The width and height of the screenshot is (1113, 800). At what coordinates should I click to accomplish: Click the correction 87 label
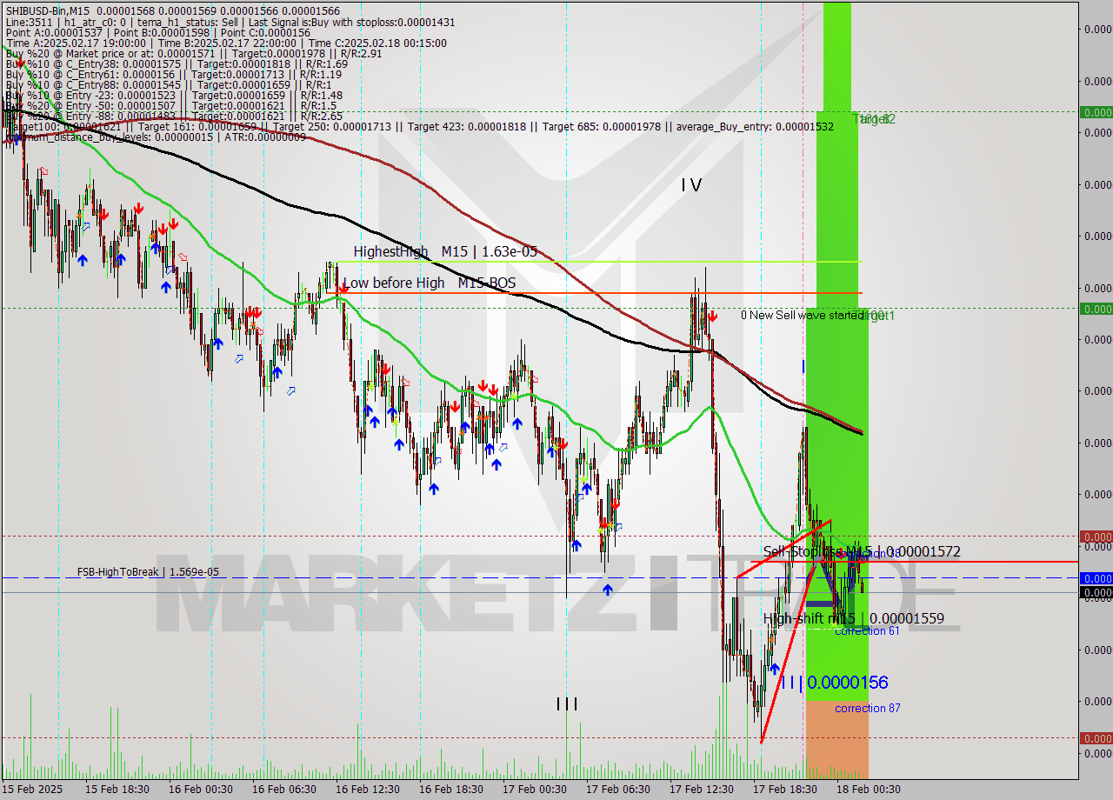867,708
